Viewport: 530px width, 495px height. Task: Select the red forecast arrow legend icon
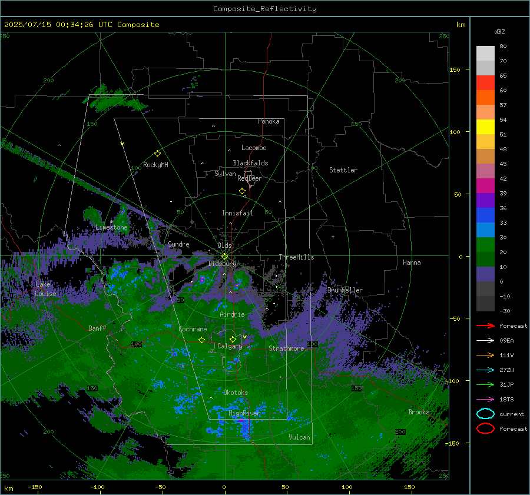click(485, 325)
